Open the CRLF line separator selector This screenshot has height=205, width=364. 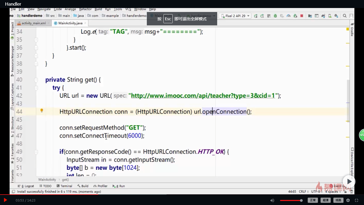click(304, 192)
